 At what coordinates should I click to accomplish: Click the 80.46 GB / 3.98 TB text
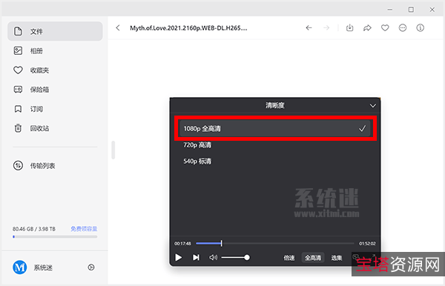(x=34, y=229)
